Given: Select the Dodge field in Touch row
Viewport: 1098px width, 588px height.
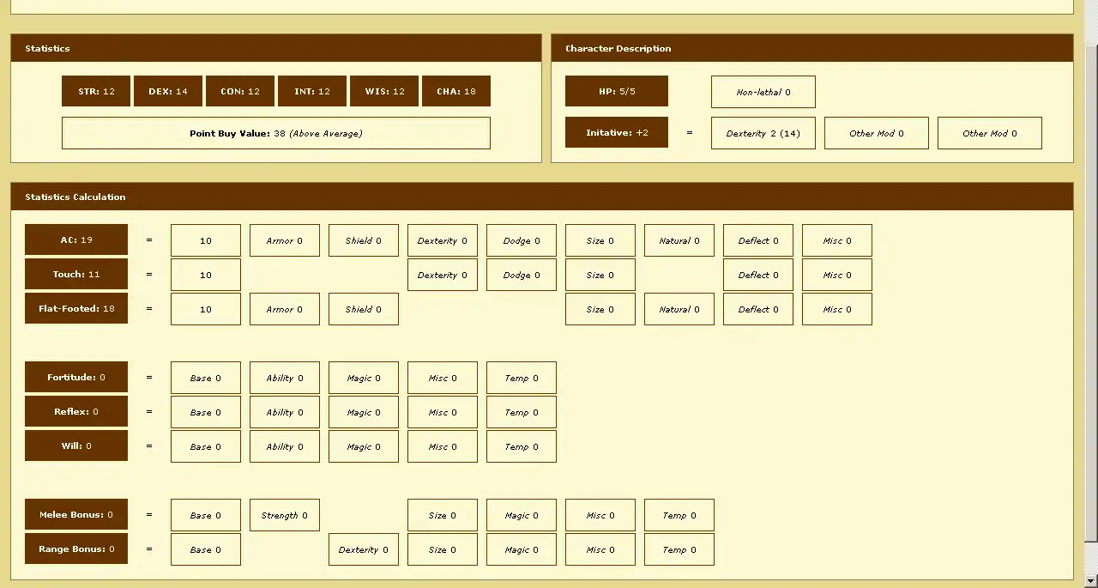Looking at the screenshot, I should [x=522, y=275].
